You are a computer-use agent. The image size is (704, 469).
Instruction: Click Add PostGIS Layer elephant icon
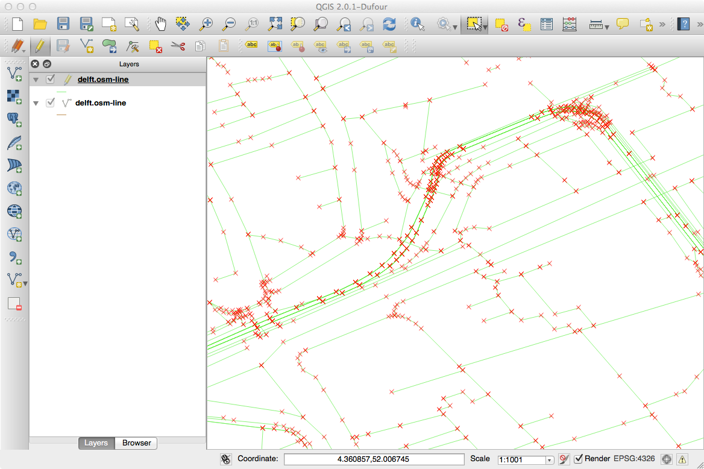[x=14, y=119]
